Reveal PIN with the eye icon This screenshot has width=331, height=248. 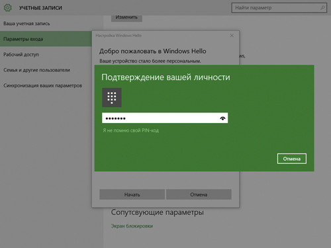click(x=222, y=118)
